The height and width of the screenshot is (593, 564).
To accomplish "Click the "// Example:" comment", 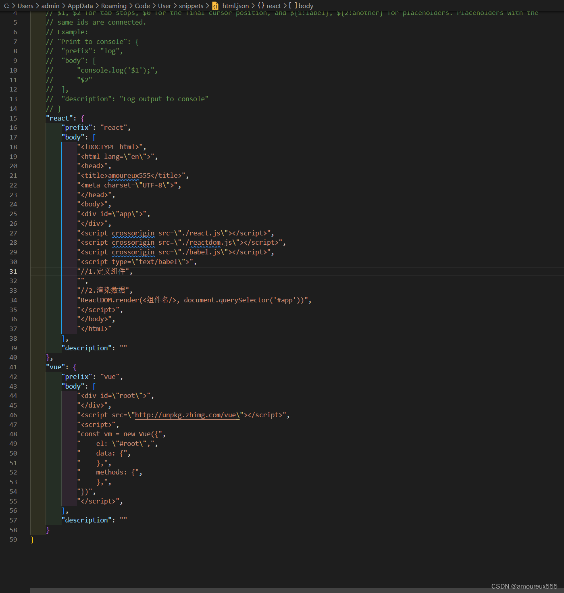I will 67,32.
